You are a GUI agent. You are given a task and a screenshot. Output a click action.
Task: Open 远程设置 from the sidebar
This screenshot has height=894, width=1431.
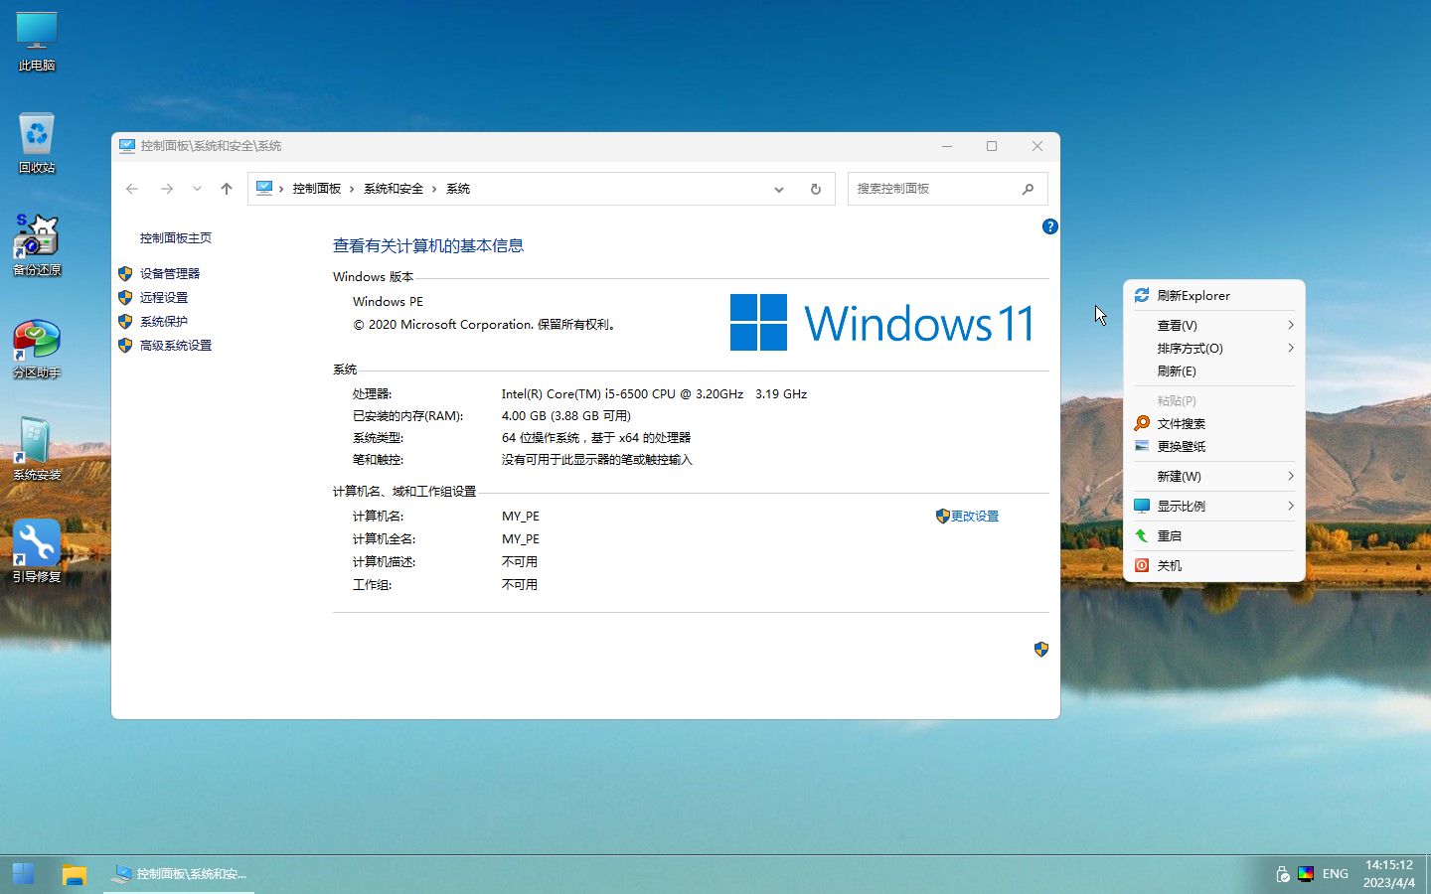pyautogui.click(x=164, y=297)
